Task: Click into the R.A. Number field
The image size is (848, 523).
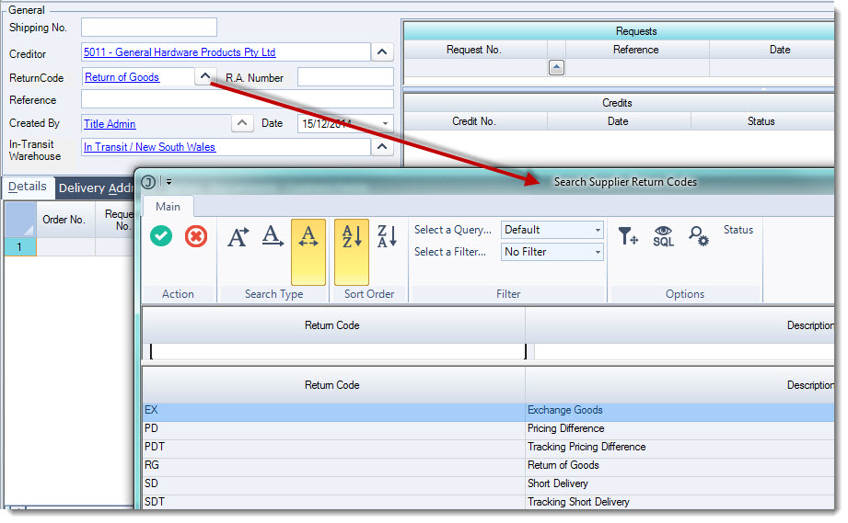Action: 345,77
